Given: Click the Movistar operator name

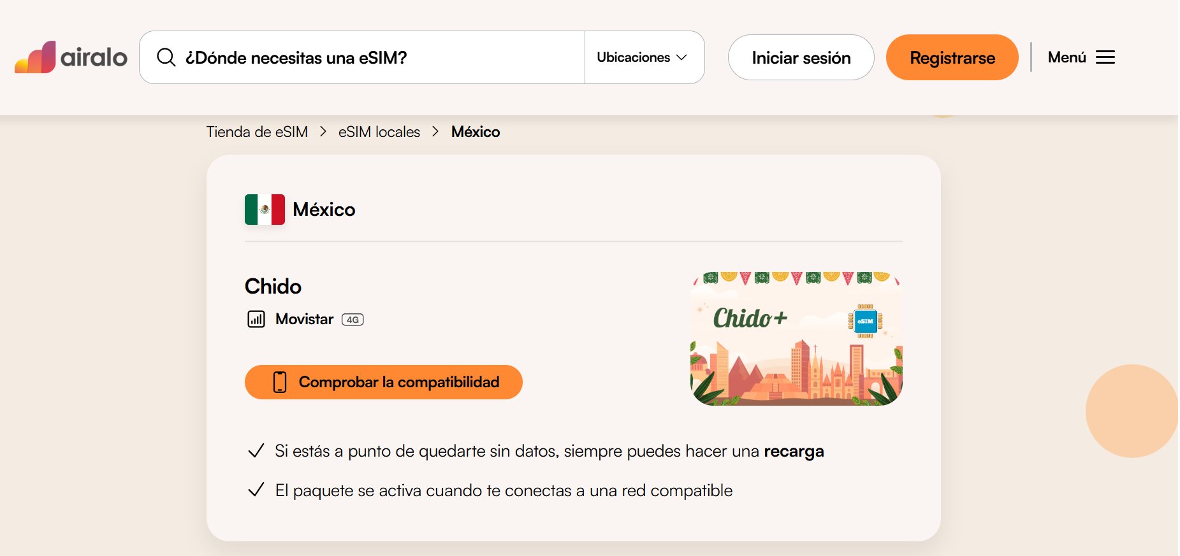Looking at the screenshot, I should coord(304,319).
